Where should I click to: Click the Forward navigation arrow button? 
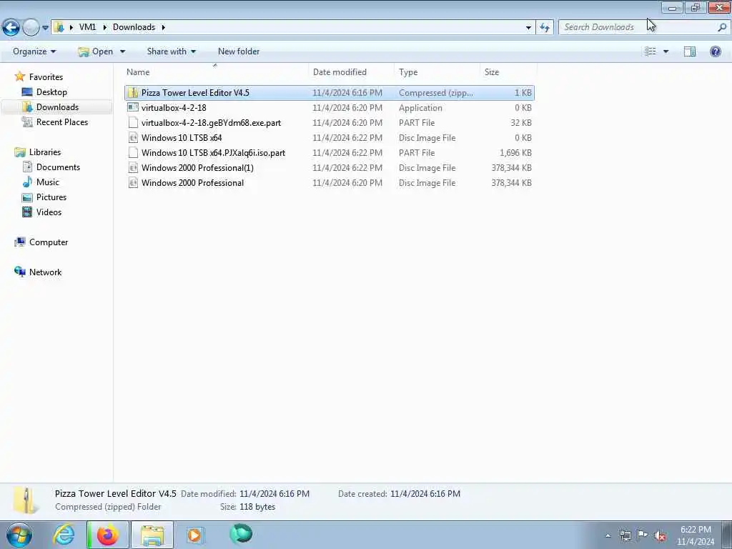31,28
